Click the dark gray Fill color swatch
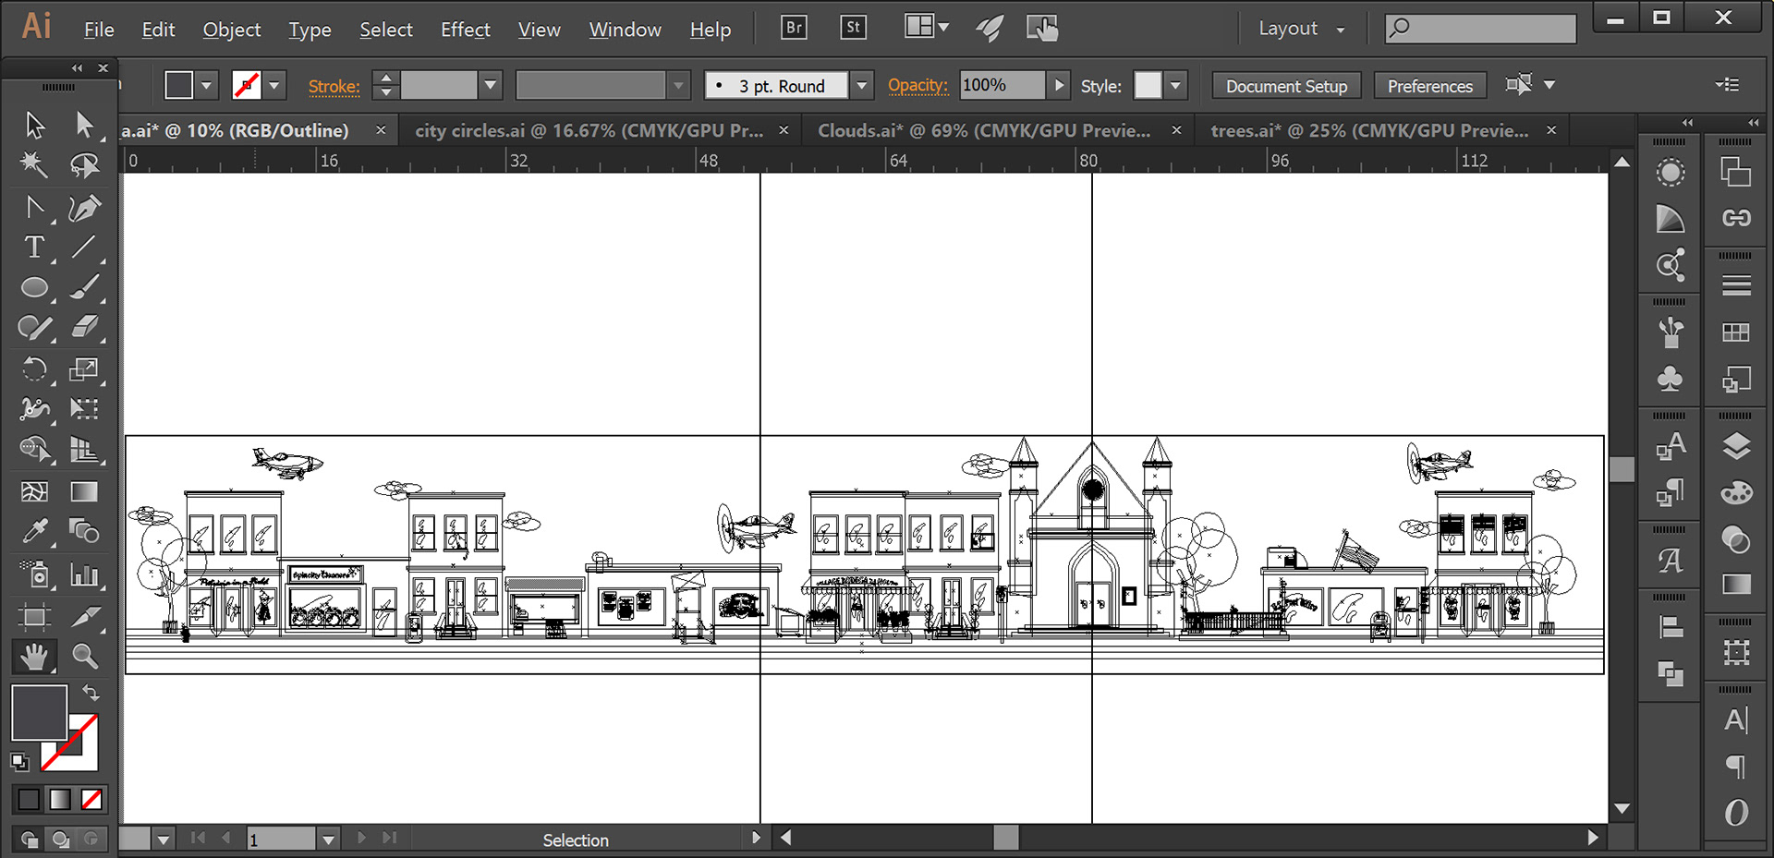 pos(37,710)
